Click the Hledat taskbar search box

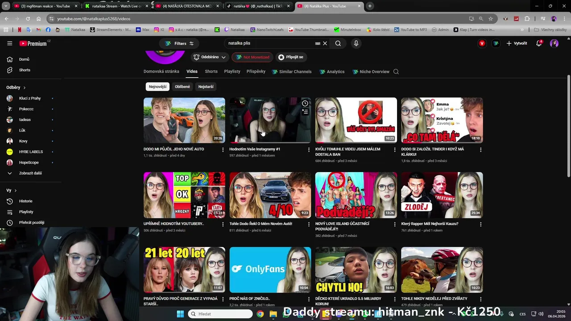coord(220,314)
